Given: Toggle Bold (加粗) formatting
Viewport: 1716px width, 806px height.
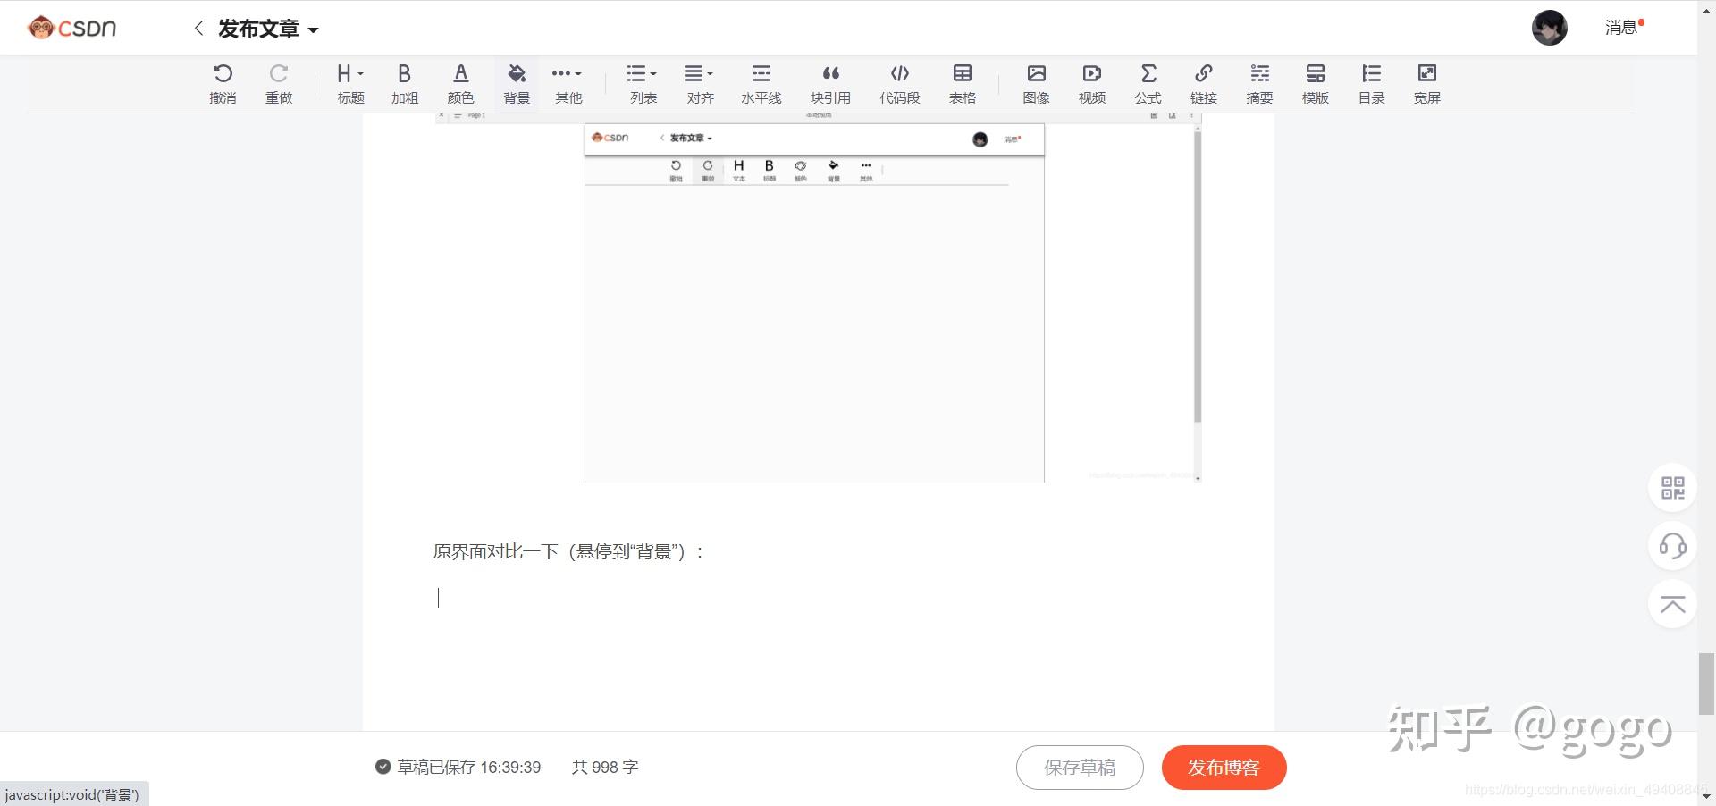Looking at the screenshot, I should pyautogui.click(x=405, y=84).
